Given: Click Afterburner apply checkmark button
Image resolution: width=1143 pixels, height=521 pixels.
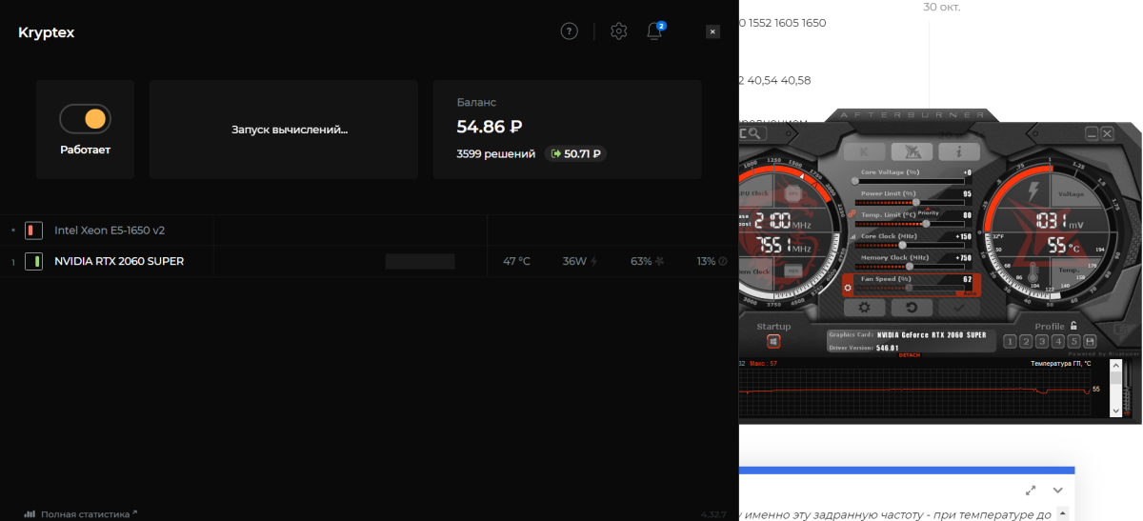Looking at the screenshot, I should pyautogui.click(x=959, y=308).
